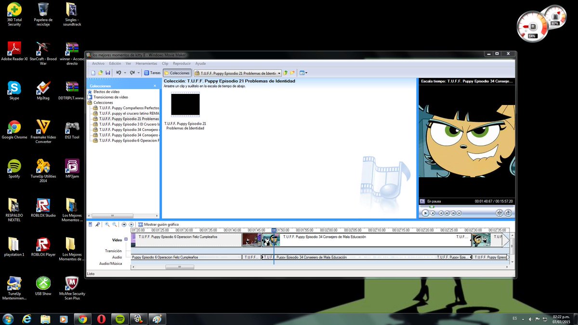578x325 pixels.
Task: Save the project with the floppy disk icon
Action: (107, 73)
